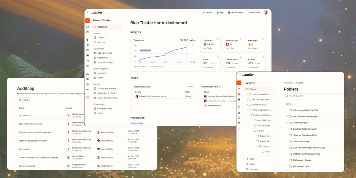Screen dimensions: 356x178
Task: Collapse the Experts folder in tree
Action: point(253,131)
